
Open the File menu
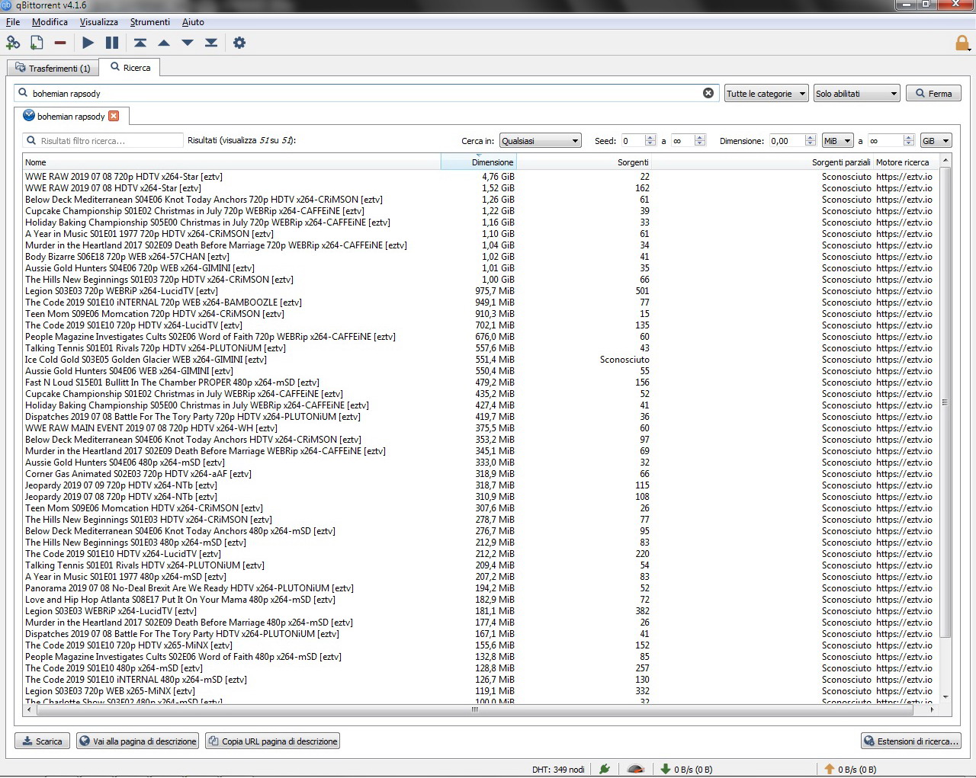point(13,22)
